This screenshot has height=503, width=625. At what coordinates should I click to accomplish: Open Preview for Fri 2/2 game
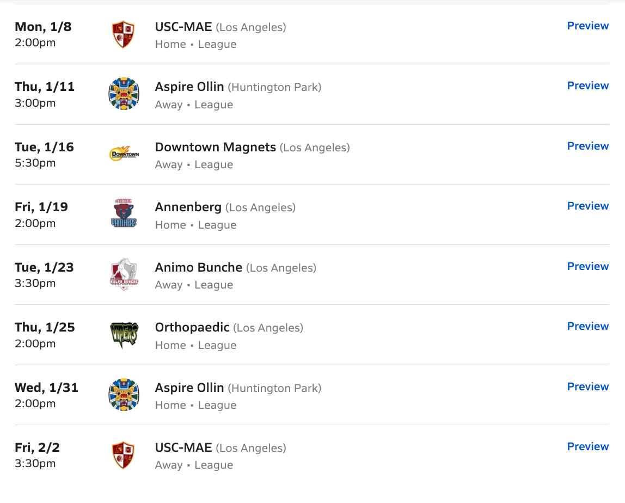point(587,446)
